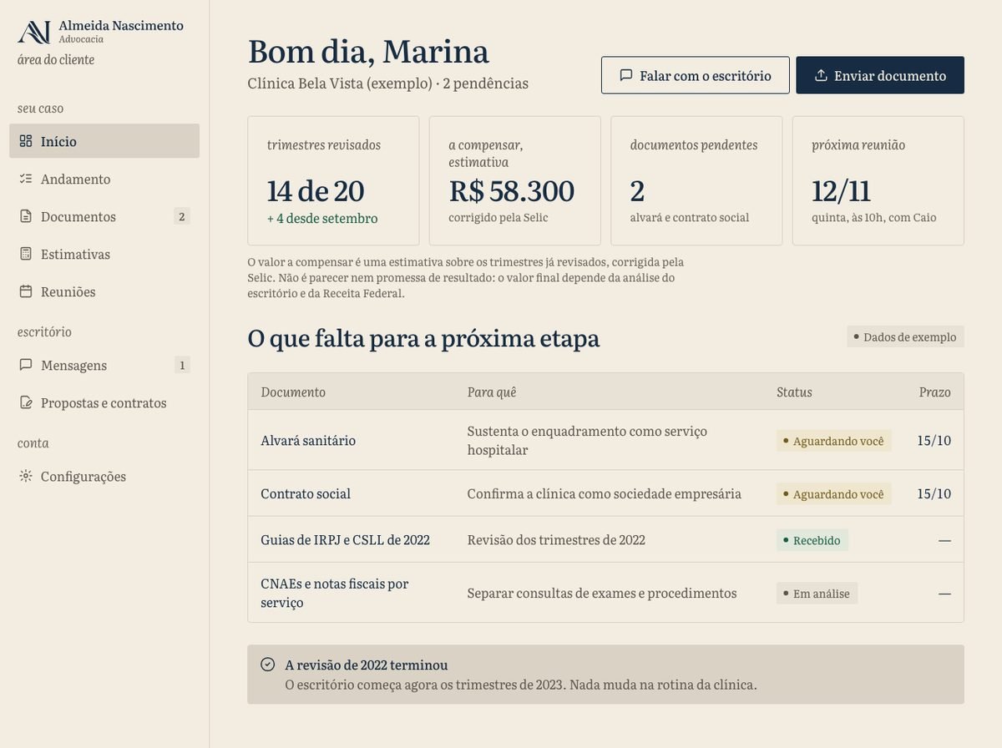Click the check circle icon in revisão notice
1002x748 pixels.
click(268, 665)
